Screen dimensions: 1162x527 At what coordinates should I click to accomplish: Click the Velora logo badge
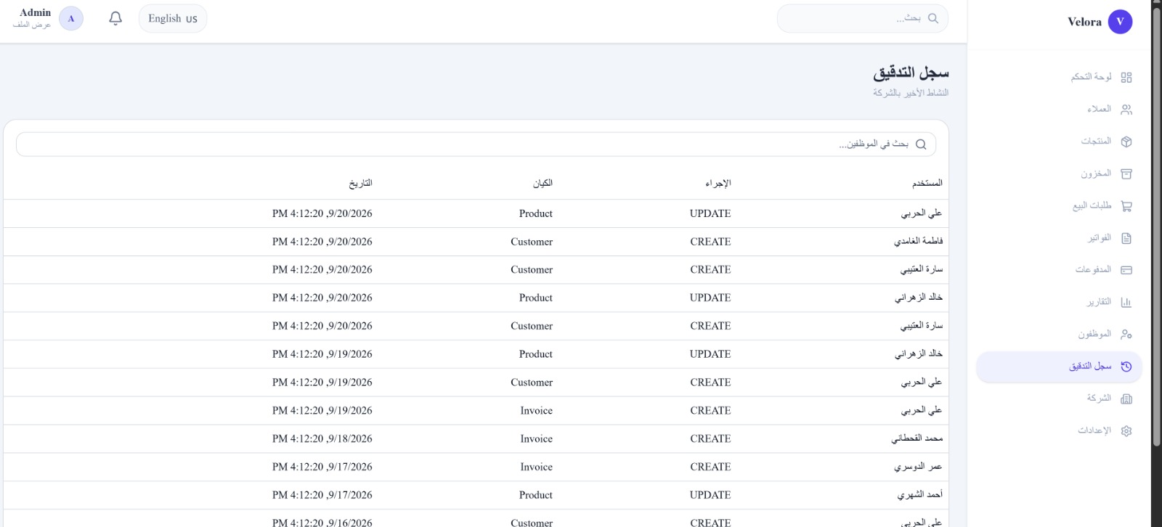tap(1120, 22)
